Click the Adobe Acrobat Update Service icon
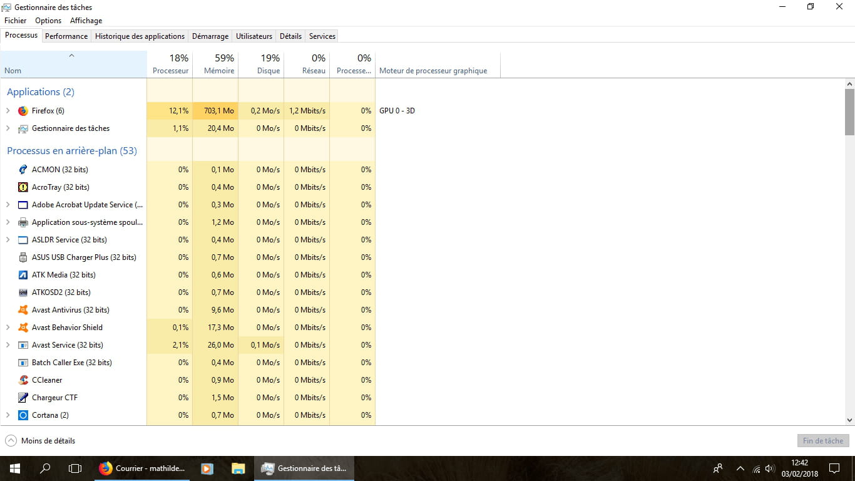Screen dimensions: 855x481 click(x=23, y=205)
